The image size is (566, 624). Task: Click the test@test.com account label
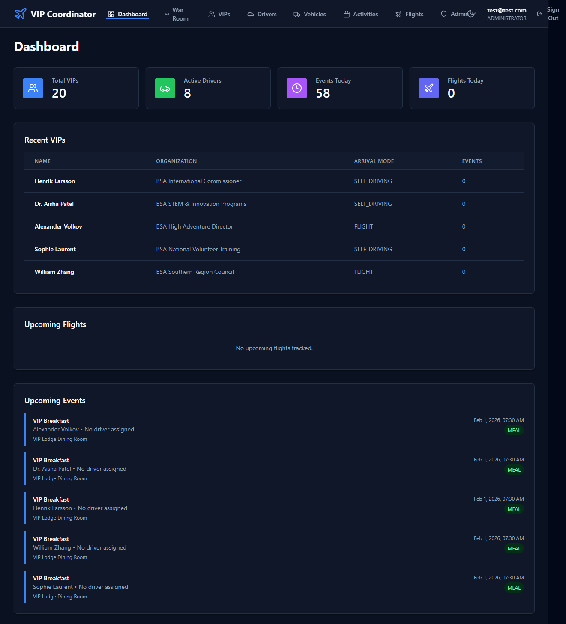pos(506,10)
